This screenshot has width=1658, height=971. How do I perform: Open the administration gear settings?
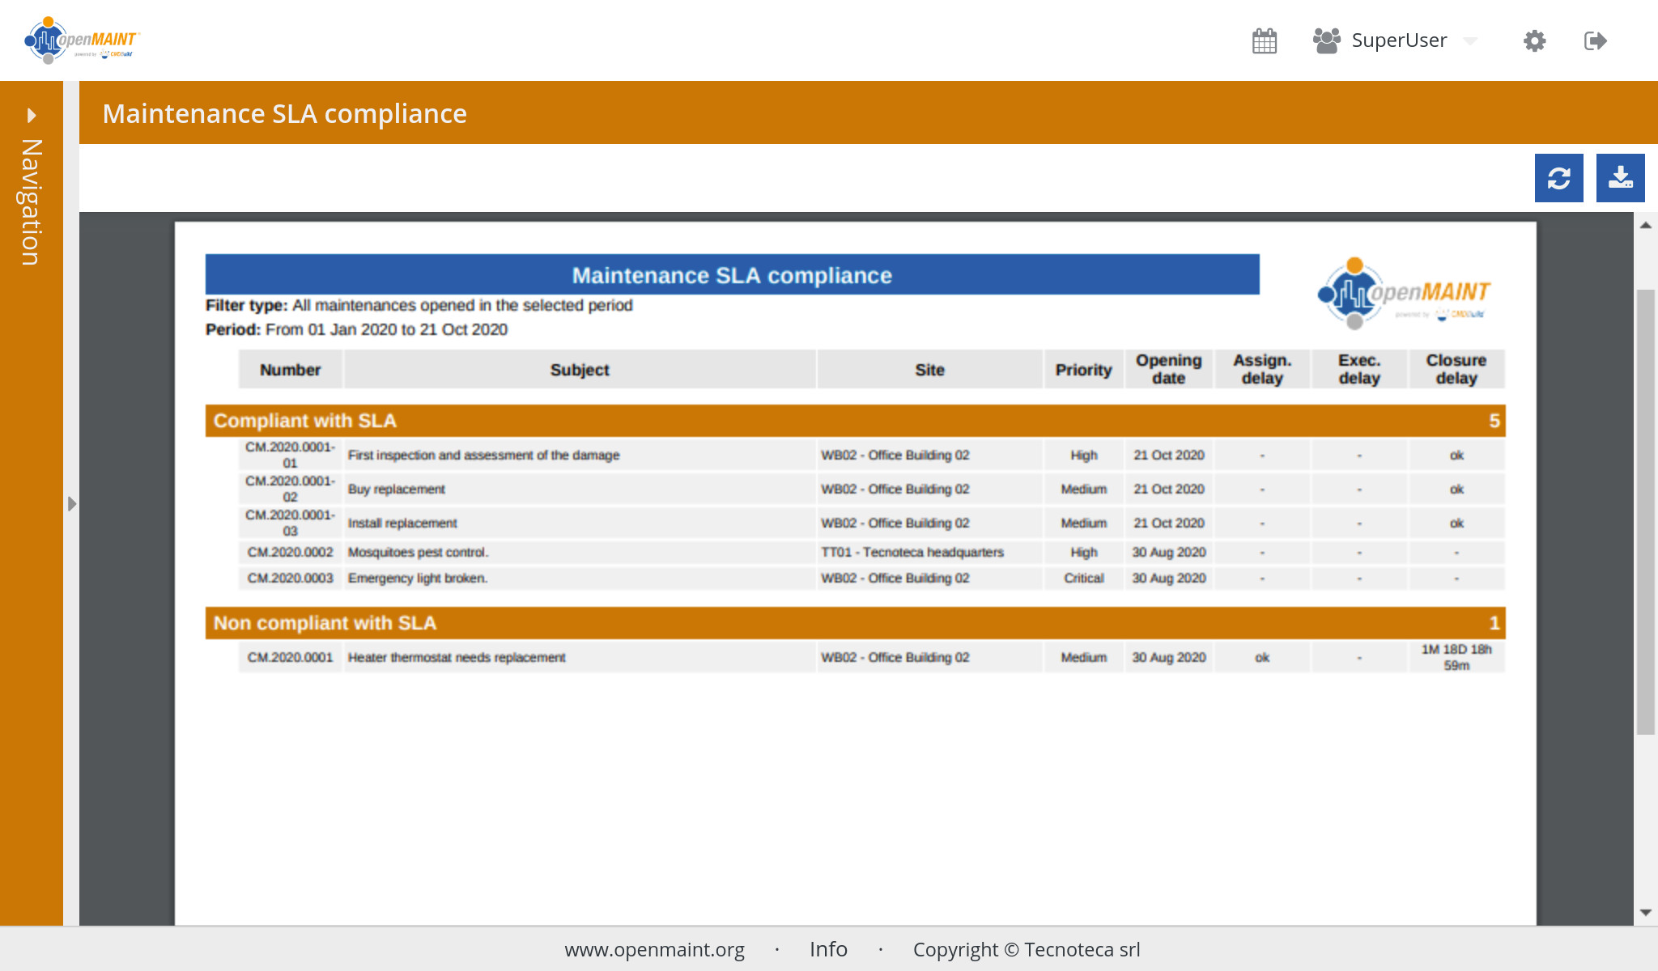pyautogui.click(x=1534, y=40)
